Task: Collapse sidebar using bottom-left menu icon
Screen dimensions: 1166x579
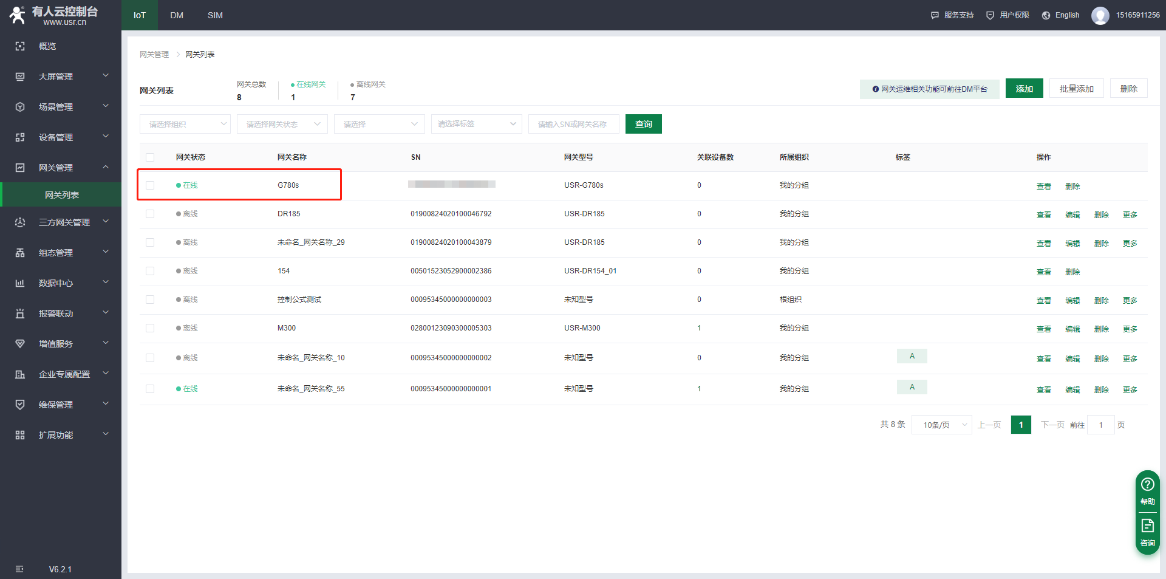Action: click(19, 569)
